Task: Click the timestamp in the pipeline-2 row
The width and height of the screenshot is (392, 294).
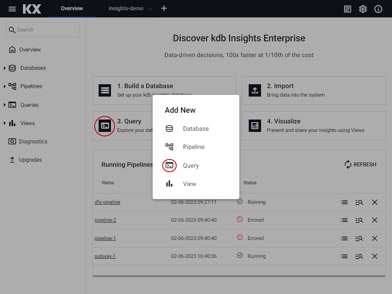Action: (194, 220)
